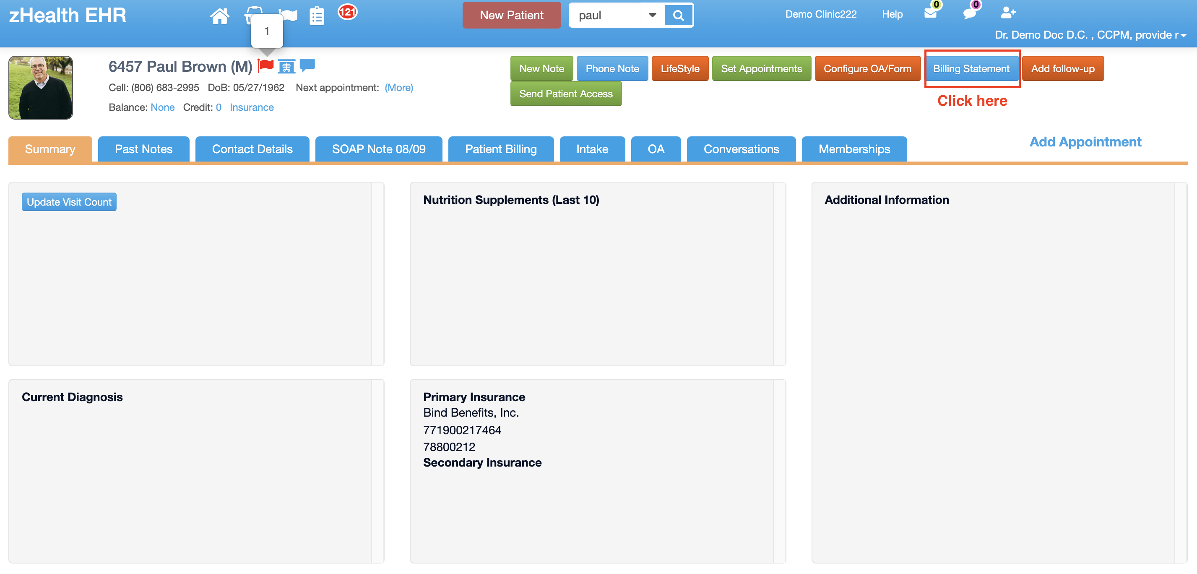1197x574 pixels.
Task: Click Set Appointments
Action: pyautogui.click(x=761, y=69)
